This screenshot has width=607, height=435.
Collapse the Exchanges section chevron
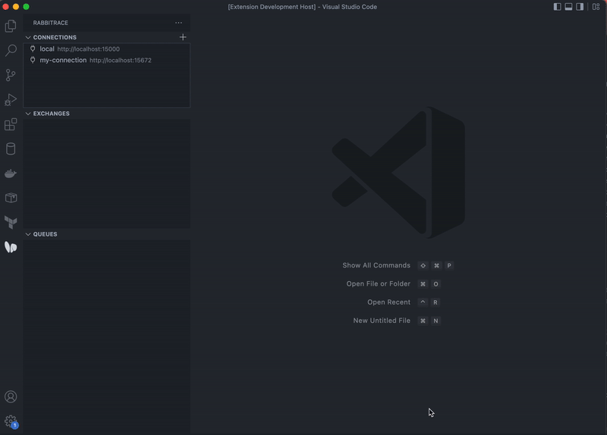28,114
